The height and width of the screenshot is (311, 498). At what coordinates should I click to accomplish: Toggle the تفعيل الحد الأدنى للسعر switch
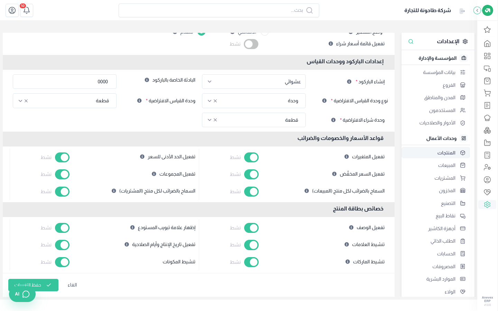coord(62,157)
